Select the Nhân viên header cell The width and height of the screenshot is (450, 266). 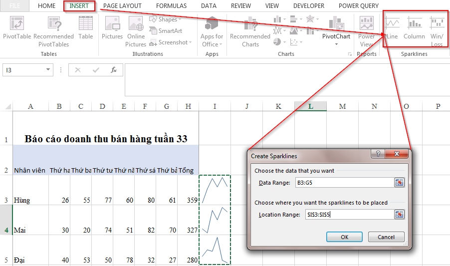coord(31,160)
